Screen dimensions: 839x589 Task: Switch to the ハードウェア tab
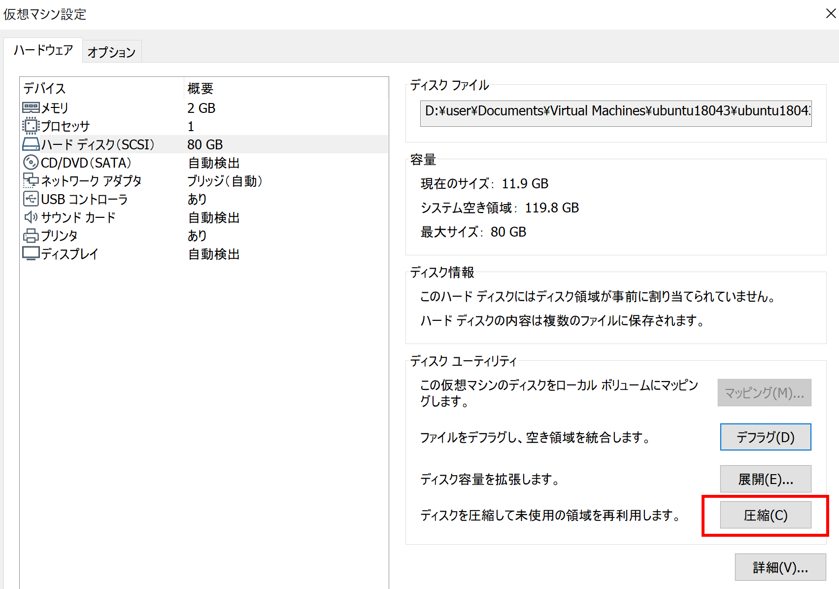tap(43, 50)
